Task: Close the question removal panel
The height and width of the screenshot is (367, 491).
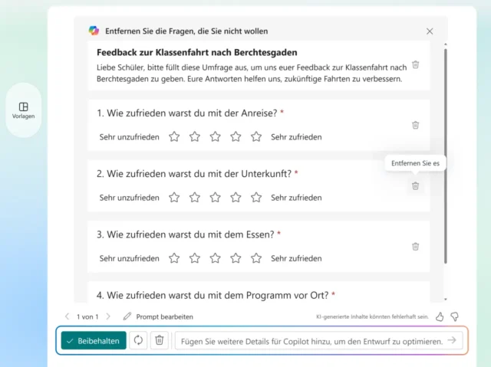Action: click(430, 31)
